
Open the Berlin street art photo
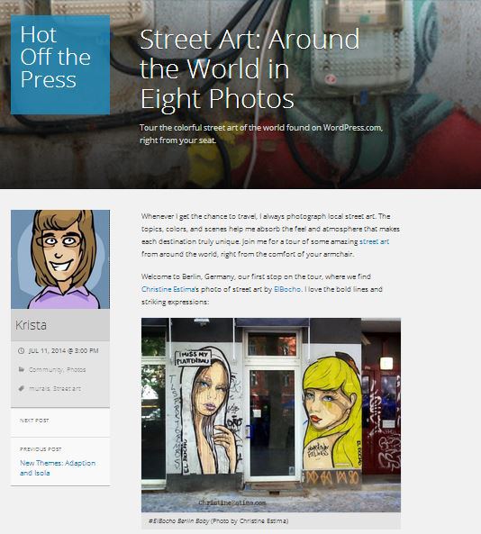click(x=271, y=415)
